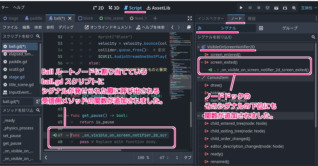Select the paddle scene tab

34,18
